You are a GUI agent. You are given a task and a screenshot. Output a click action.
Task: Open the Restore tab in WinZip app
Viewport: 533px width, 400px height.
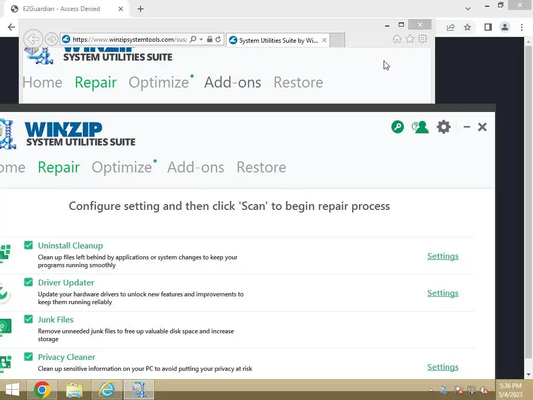tap(261, 167)
